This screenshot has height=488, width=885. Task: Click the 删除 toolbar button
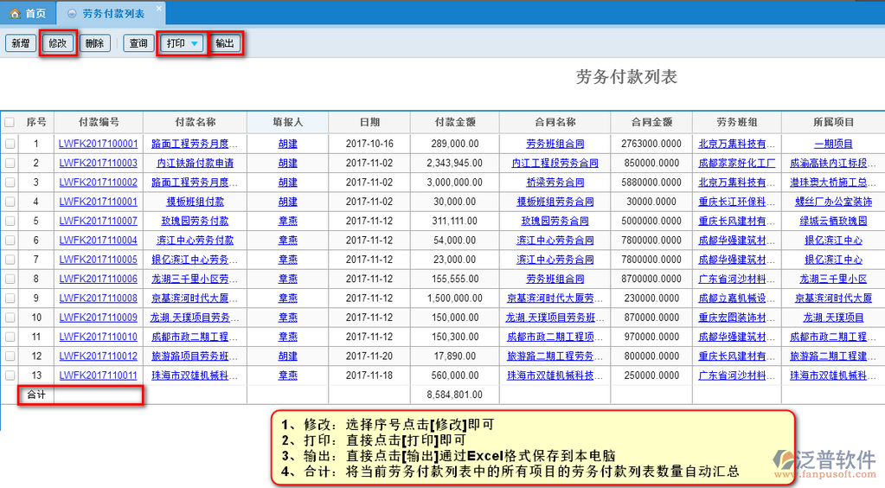coord(94,43)
